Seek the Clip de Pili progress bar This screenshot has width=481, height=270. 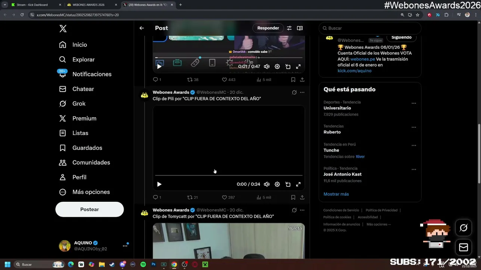coord(229,175)
